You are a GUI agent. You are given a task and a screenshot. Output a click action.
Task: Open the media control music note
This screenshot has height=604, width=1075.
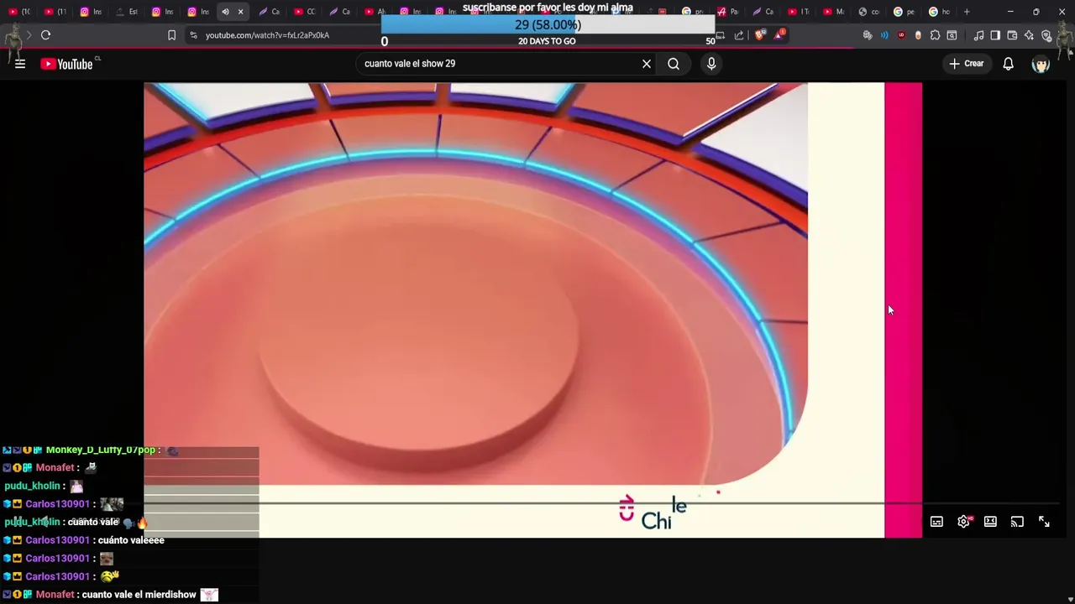coord(978,35)
